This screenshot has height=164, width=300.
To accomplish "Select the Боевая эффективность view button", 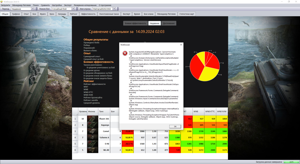I will [x=135, y=23].
